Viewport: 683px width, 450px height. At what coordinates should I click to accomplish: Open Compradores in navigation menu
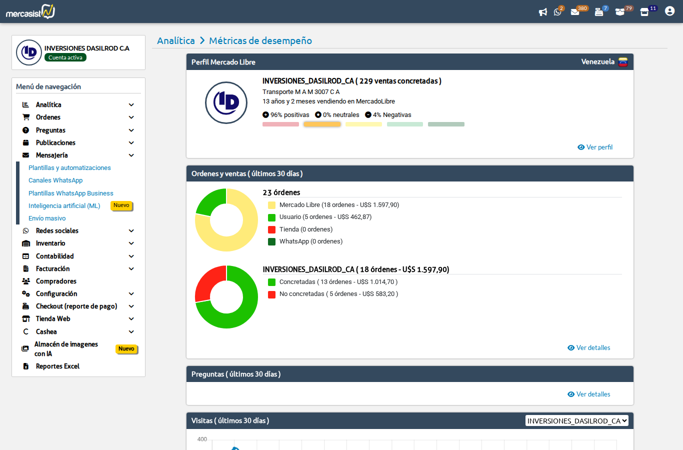56,281
